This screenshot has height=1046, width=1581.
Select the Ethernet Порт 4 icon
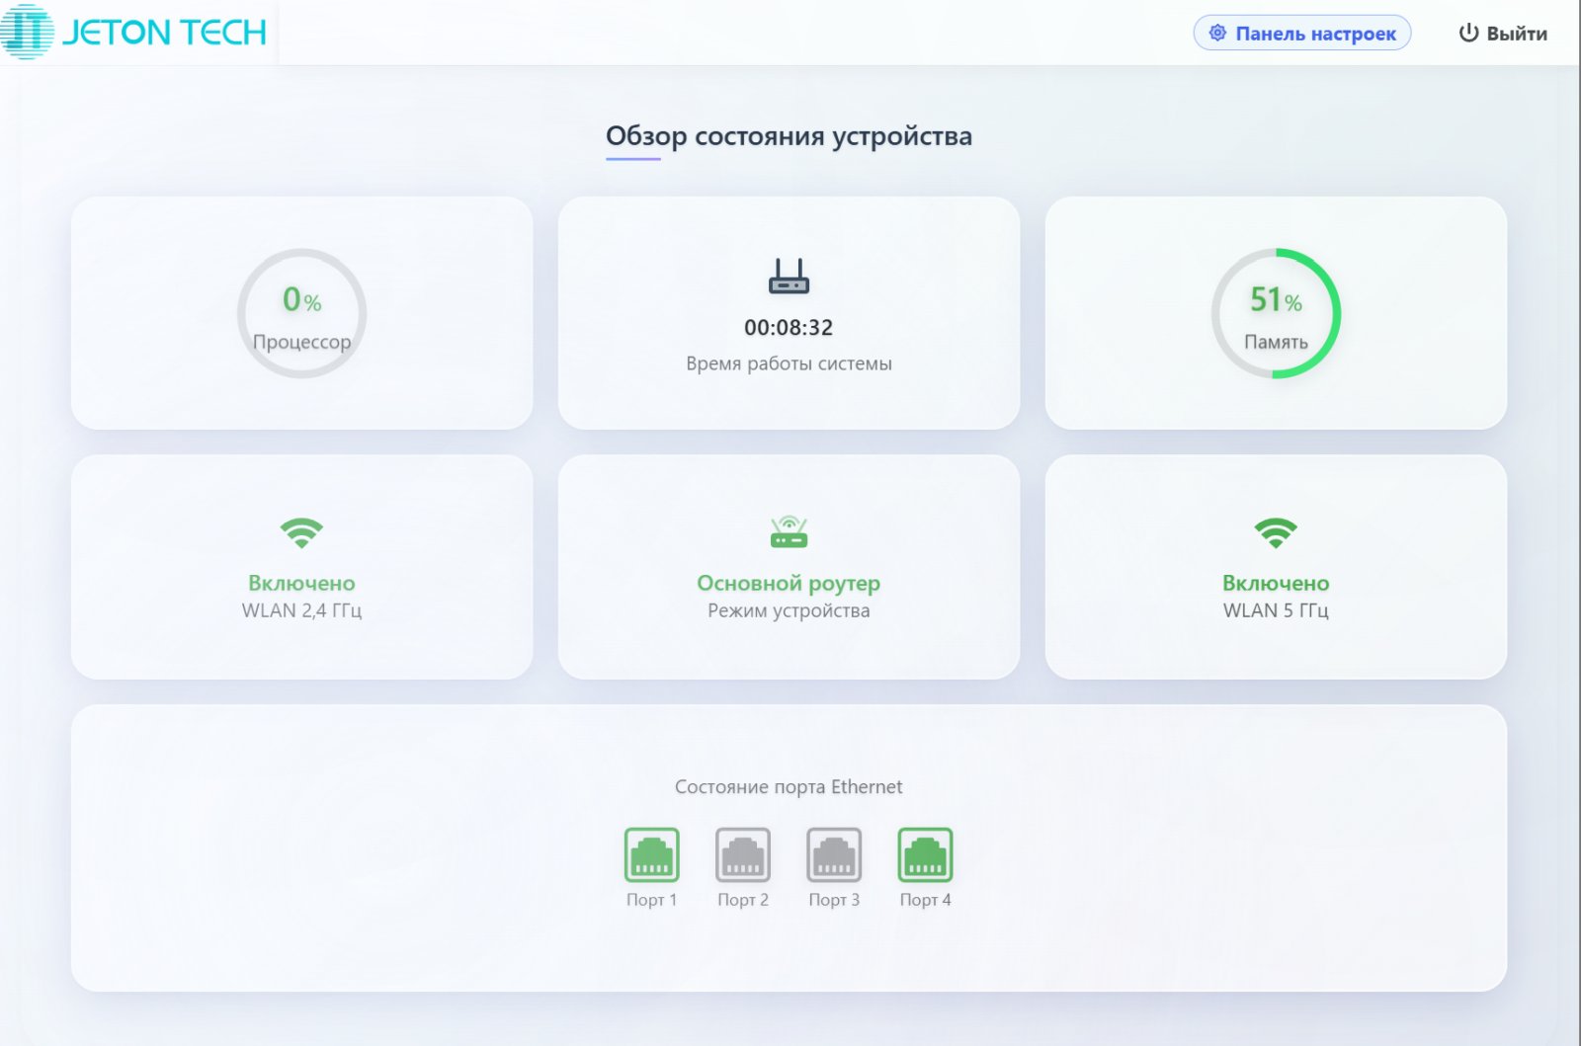(x=925, y=854)
